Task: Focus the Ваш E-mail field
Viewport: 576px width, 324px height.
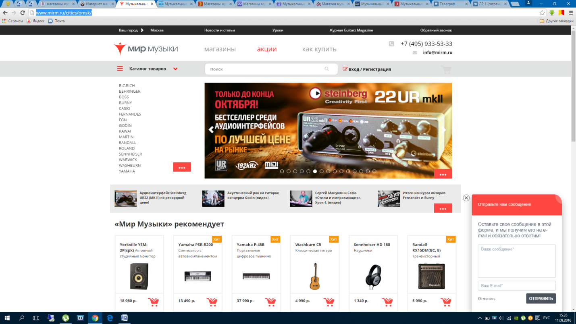Action: coord(517,286)
